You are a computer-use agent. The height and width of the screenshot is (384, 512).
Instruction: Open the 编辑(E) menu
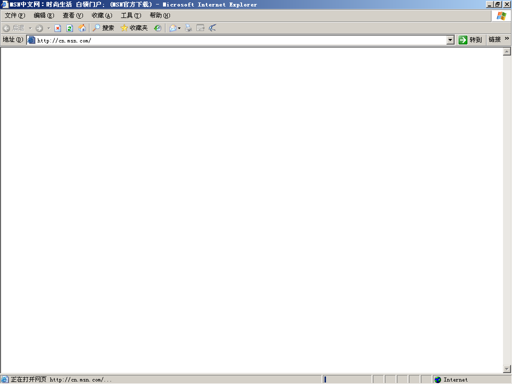pos(44,15)
